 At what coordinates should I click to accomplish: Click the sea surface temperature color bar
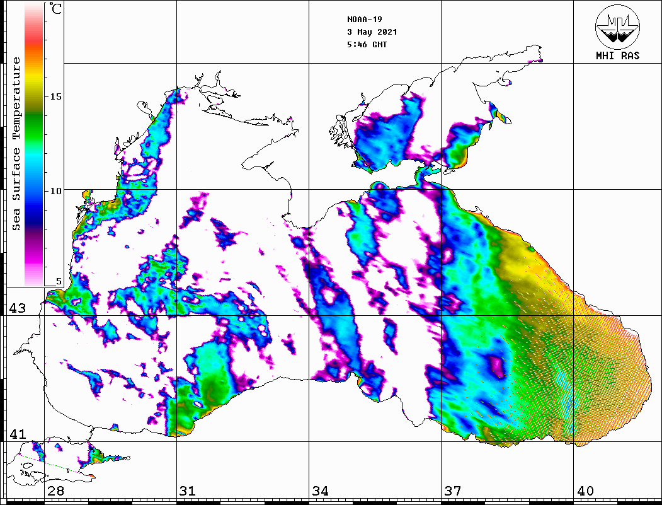tap(34, 144)
